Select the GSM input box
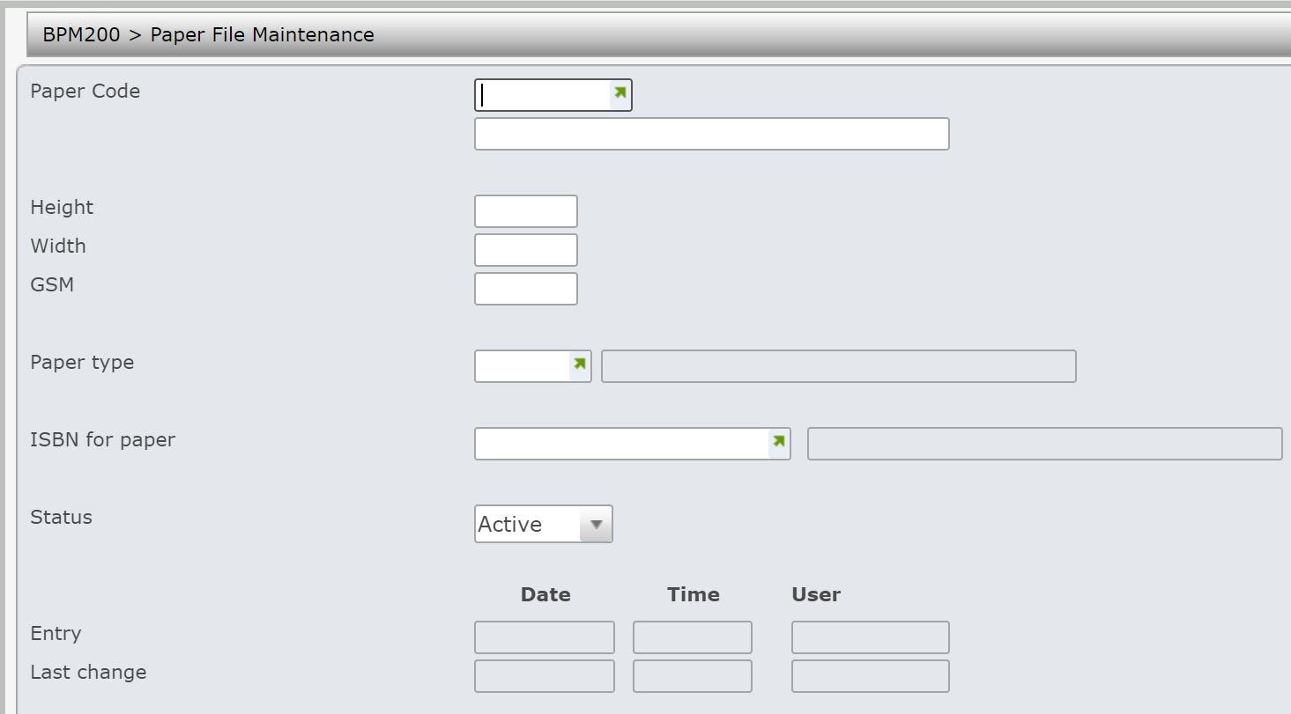 coord(525,289)
